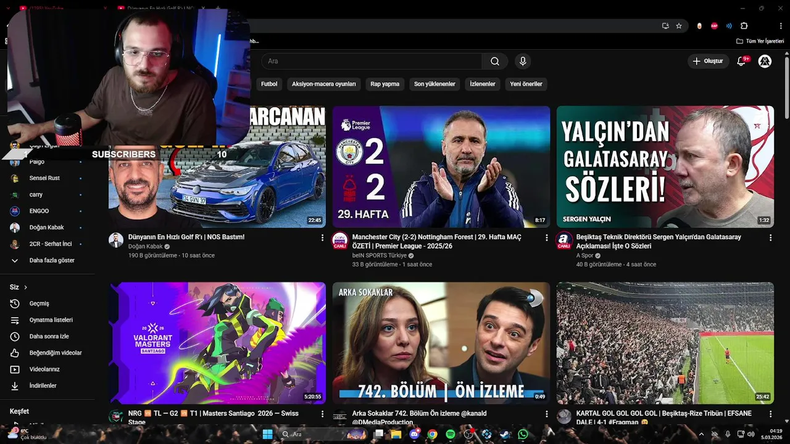Click the YouTube search magnifier button

(495, 61)
